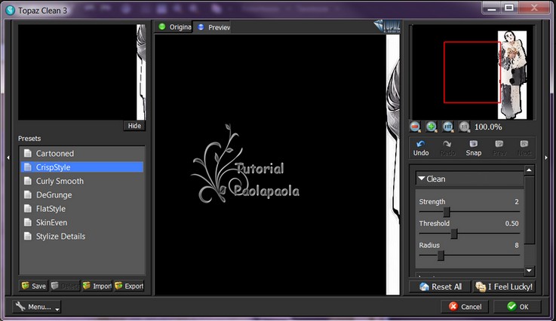Go to Prev snapshot
This screenshot has width=556, height=321.
[x=499, y=148]
